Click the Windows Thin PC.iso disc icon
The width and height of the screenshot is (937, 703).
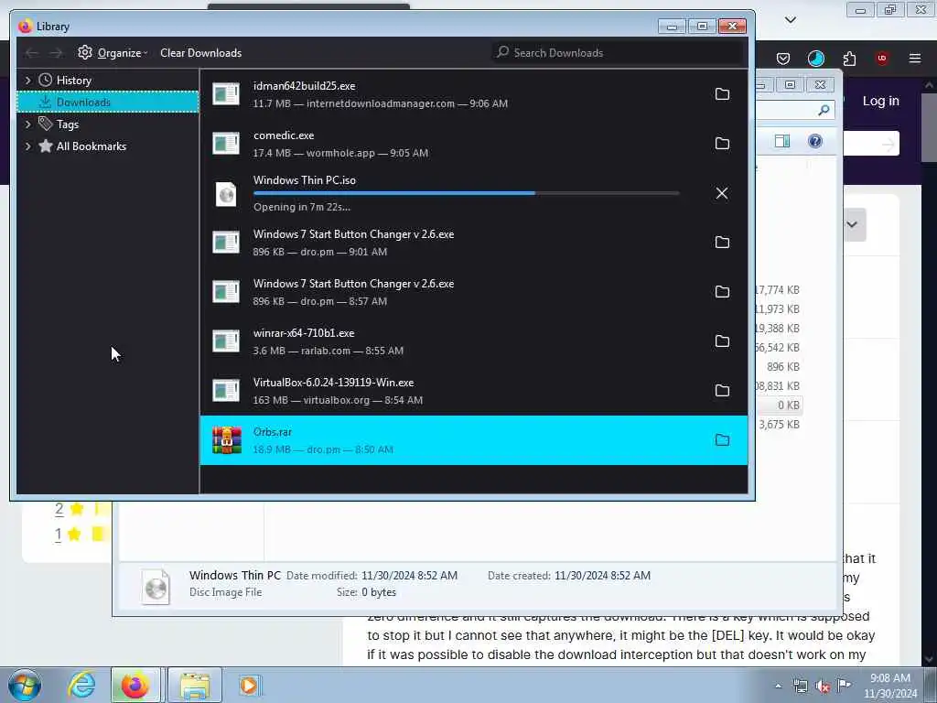tap(226, 194)
